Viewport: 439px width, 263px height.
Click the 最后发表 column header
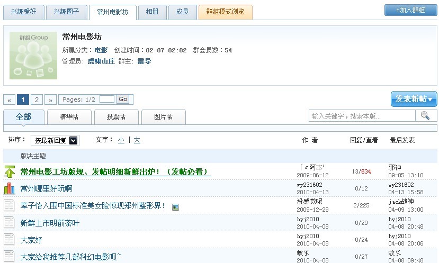click(x=402, y=140)
